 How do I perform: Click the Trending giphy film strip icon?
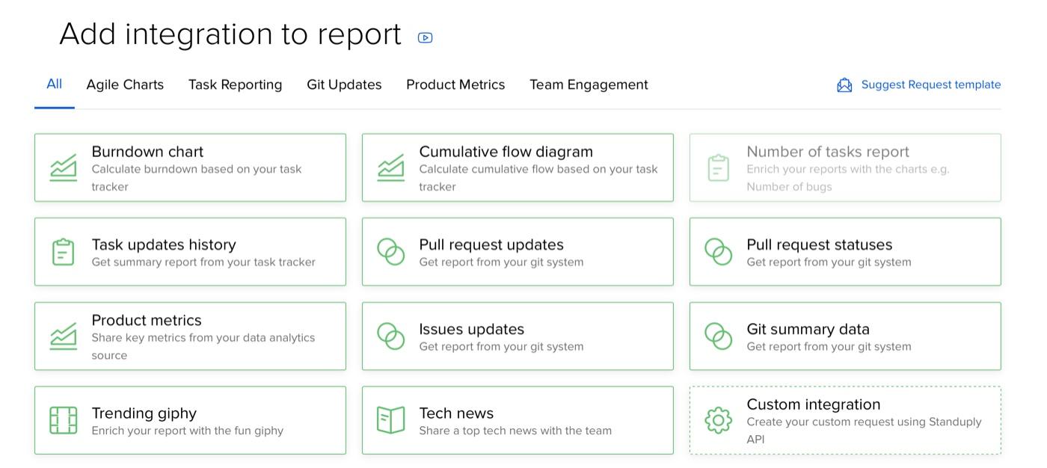point(64,420)
